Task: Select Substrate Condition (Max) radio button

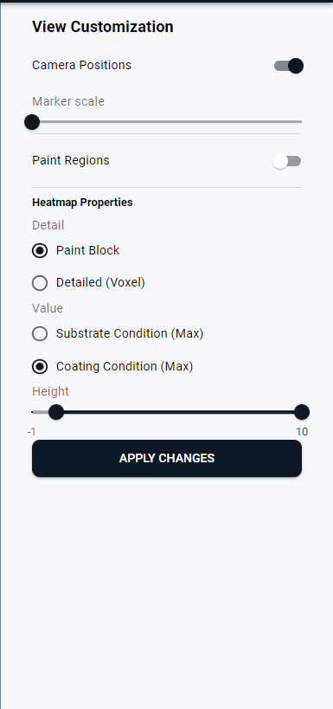Action: [40, 333]
